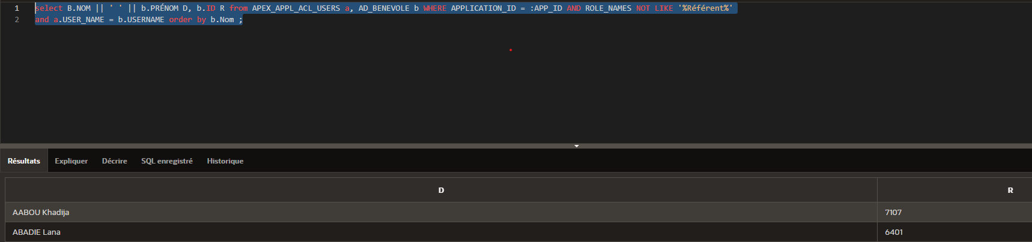Image resolution: width=1032 pixels, height=242 pixels.
Task: Switch to the Expliquer tab
Action: pos(71,161)
